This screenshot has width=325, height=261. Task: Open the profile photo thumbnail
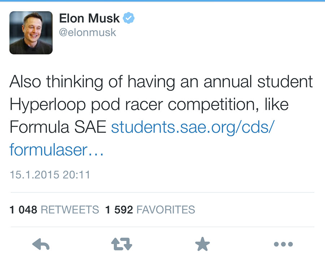tap(31, 33)
